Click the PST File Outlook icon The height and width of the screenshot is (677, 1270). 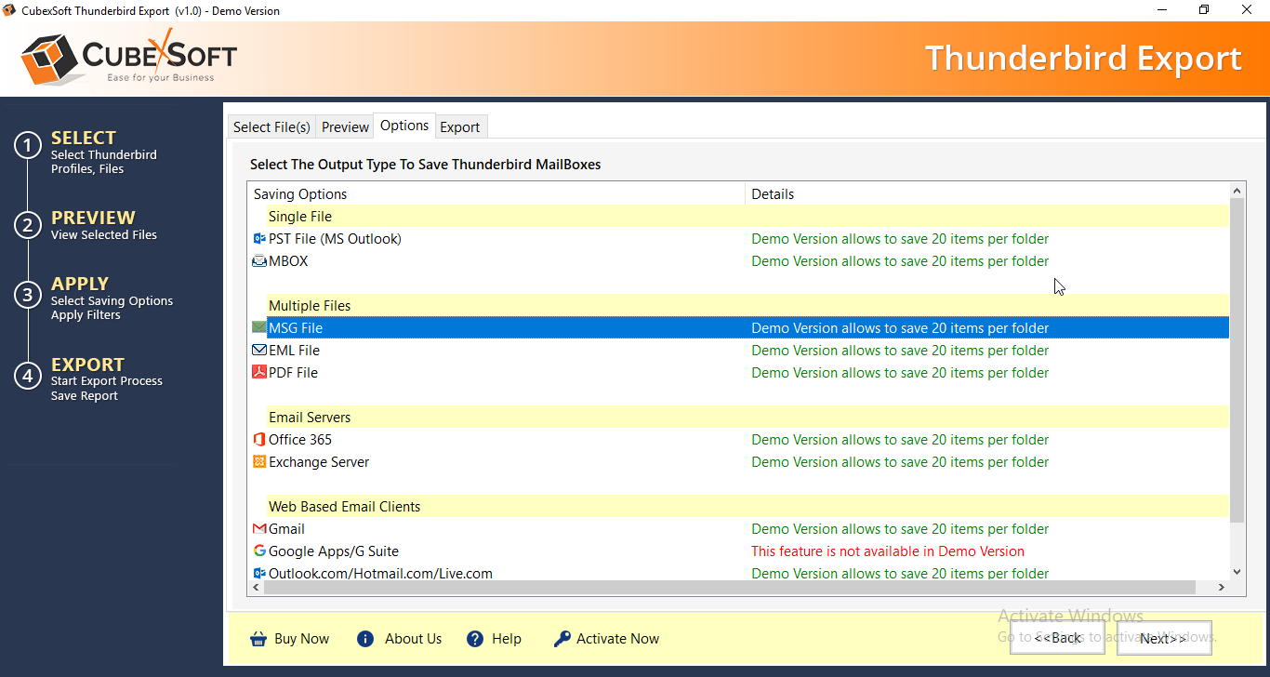click(259, 239)
